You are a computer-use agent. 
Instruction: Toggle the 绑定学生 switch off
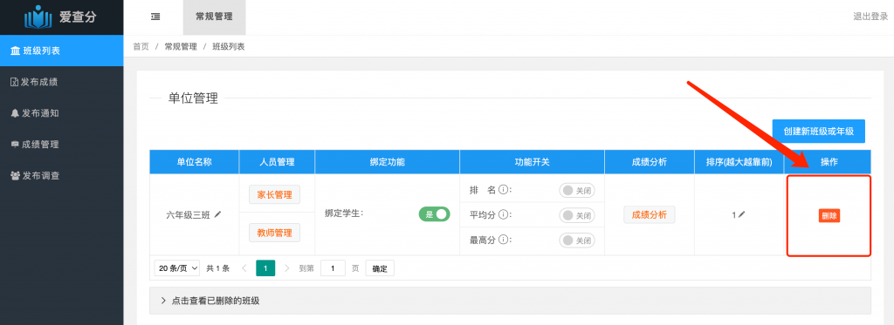tap(435, 214)
